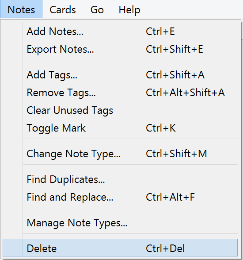Click the Ctrl+K shortcut text

pos(161,128)
